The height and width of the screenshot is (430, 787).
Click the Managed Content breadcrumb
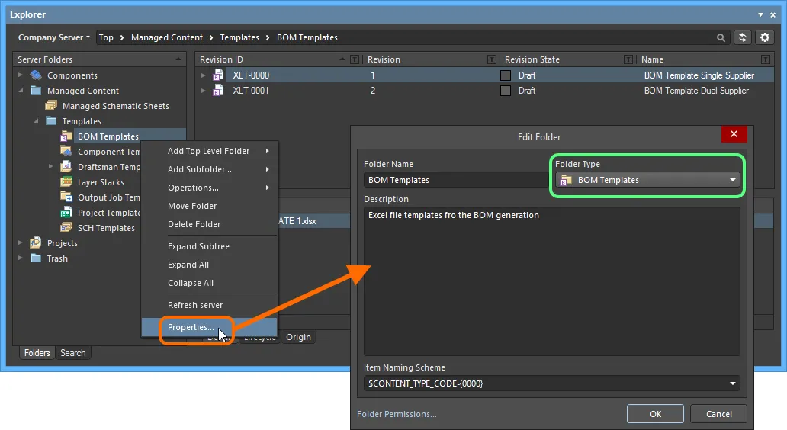(x=167, y=37)
